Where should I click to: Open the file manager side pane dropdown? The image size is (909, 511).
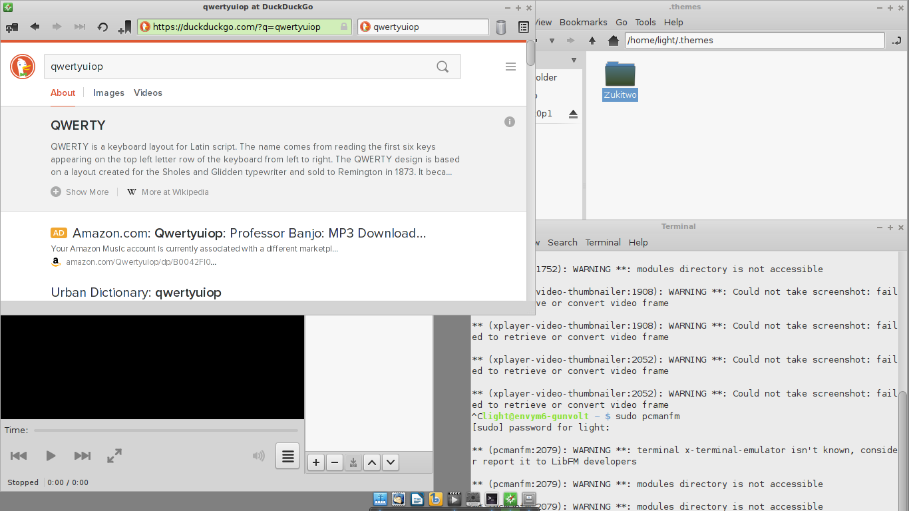[x=574, y=61]
